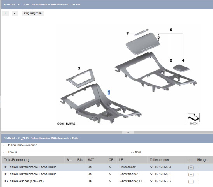Click part number 51 16 9206854

[160, 167]
